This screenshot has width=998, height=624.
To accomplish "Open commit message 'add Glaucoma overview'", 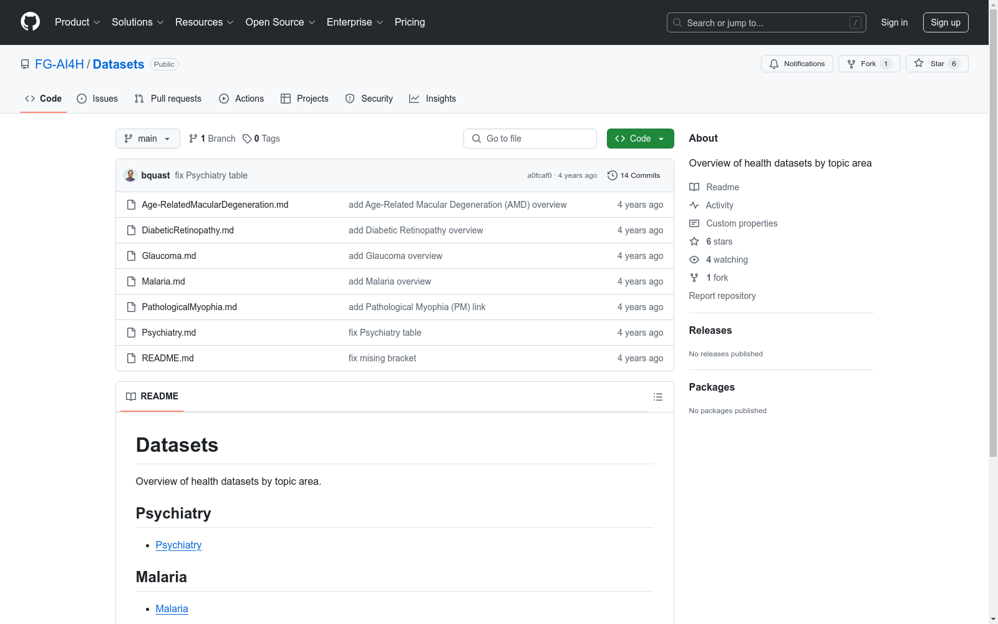I will pyautogui.click(x=395, y=256).
